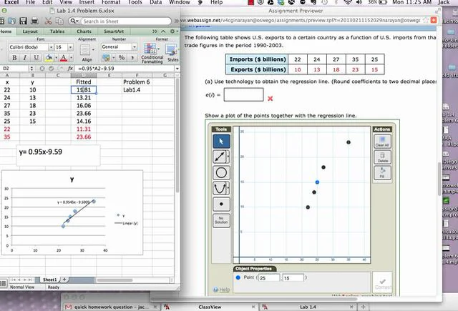Open the Data menu
This screenshot has height=311, width=458.
pos(156,2)
